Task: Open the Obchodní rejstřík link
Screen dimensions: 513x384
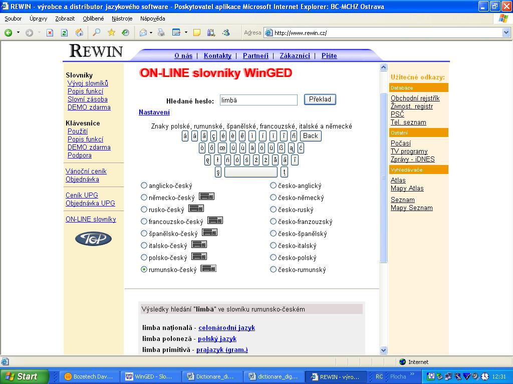Action: [415, 98]
